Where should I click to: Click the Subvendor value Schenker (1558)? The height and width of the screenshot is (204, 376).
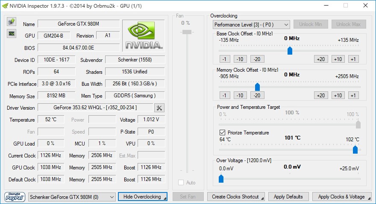(x=135, y=60)
